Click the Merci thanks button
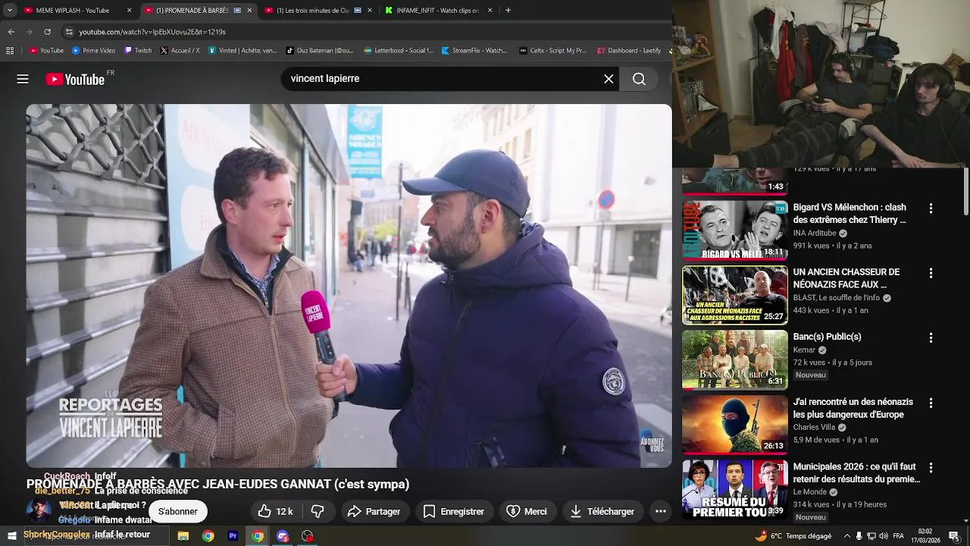Viewport: 970px width, 546px height. pos(527,512)
